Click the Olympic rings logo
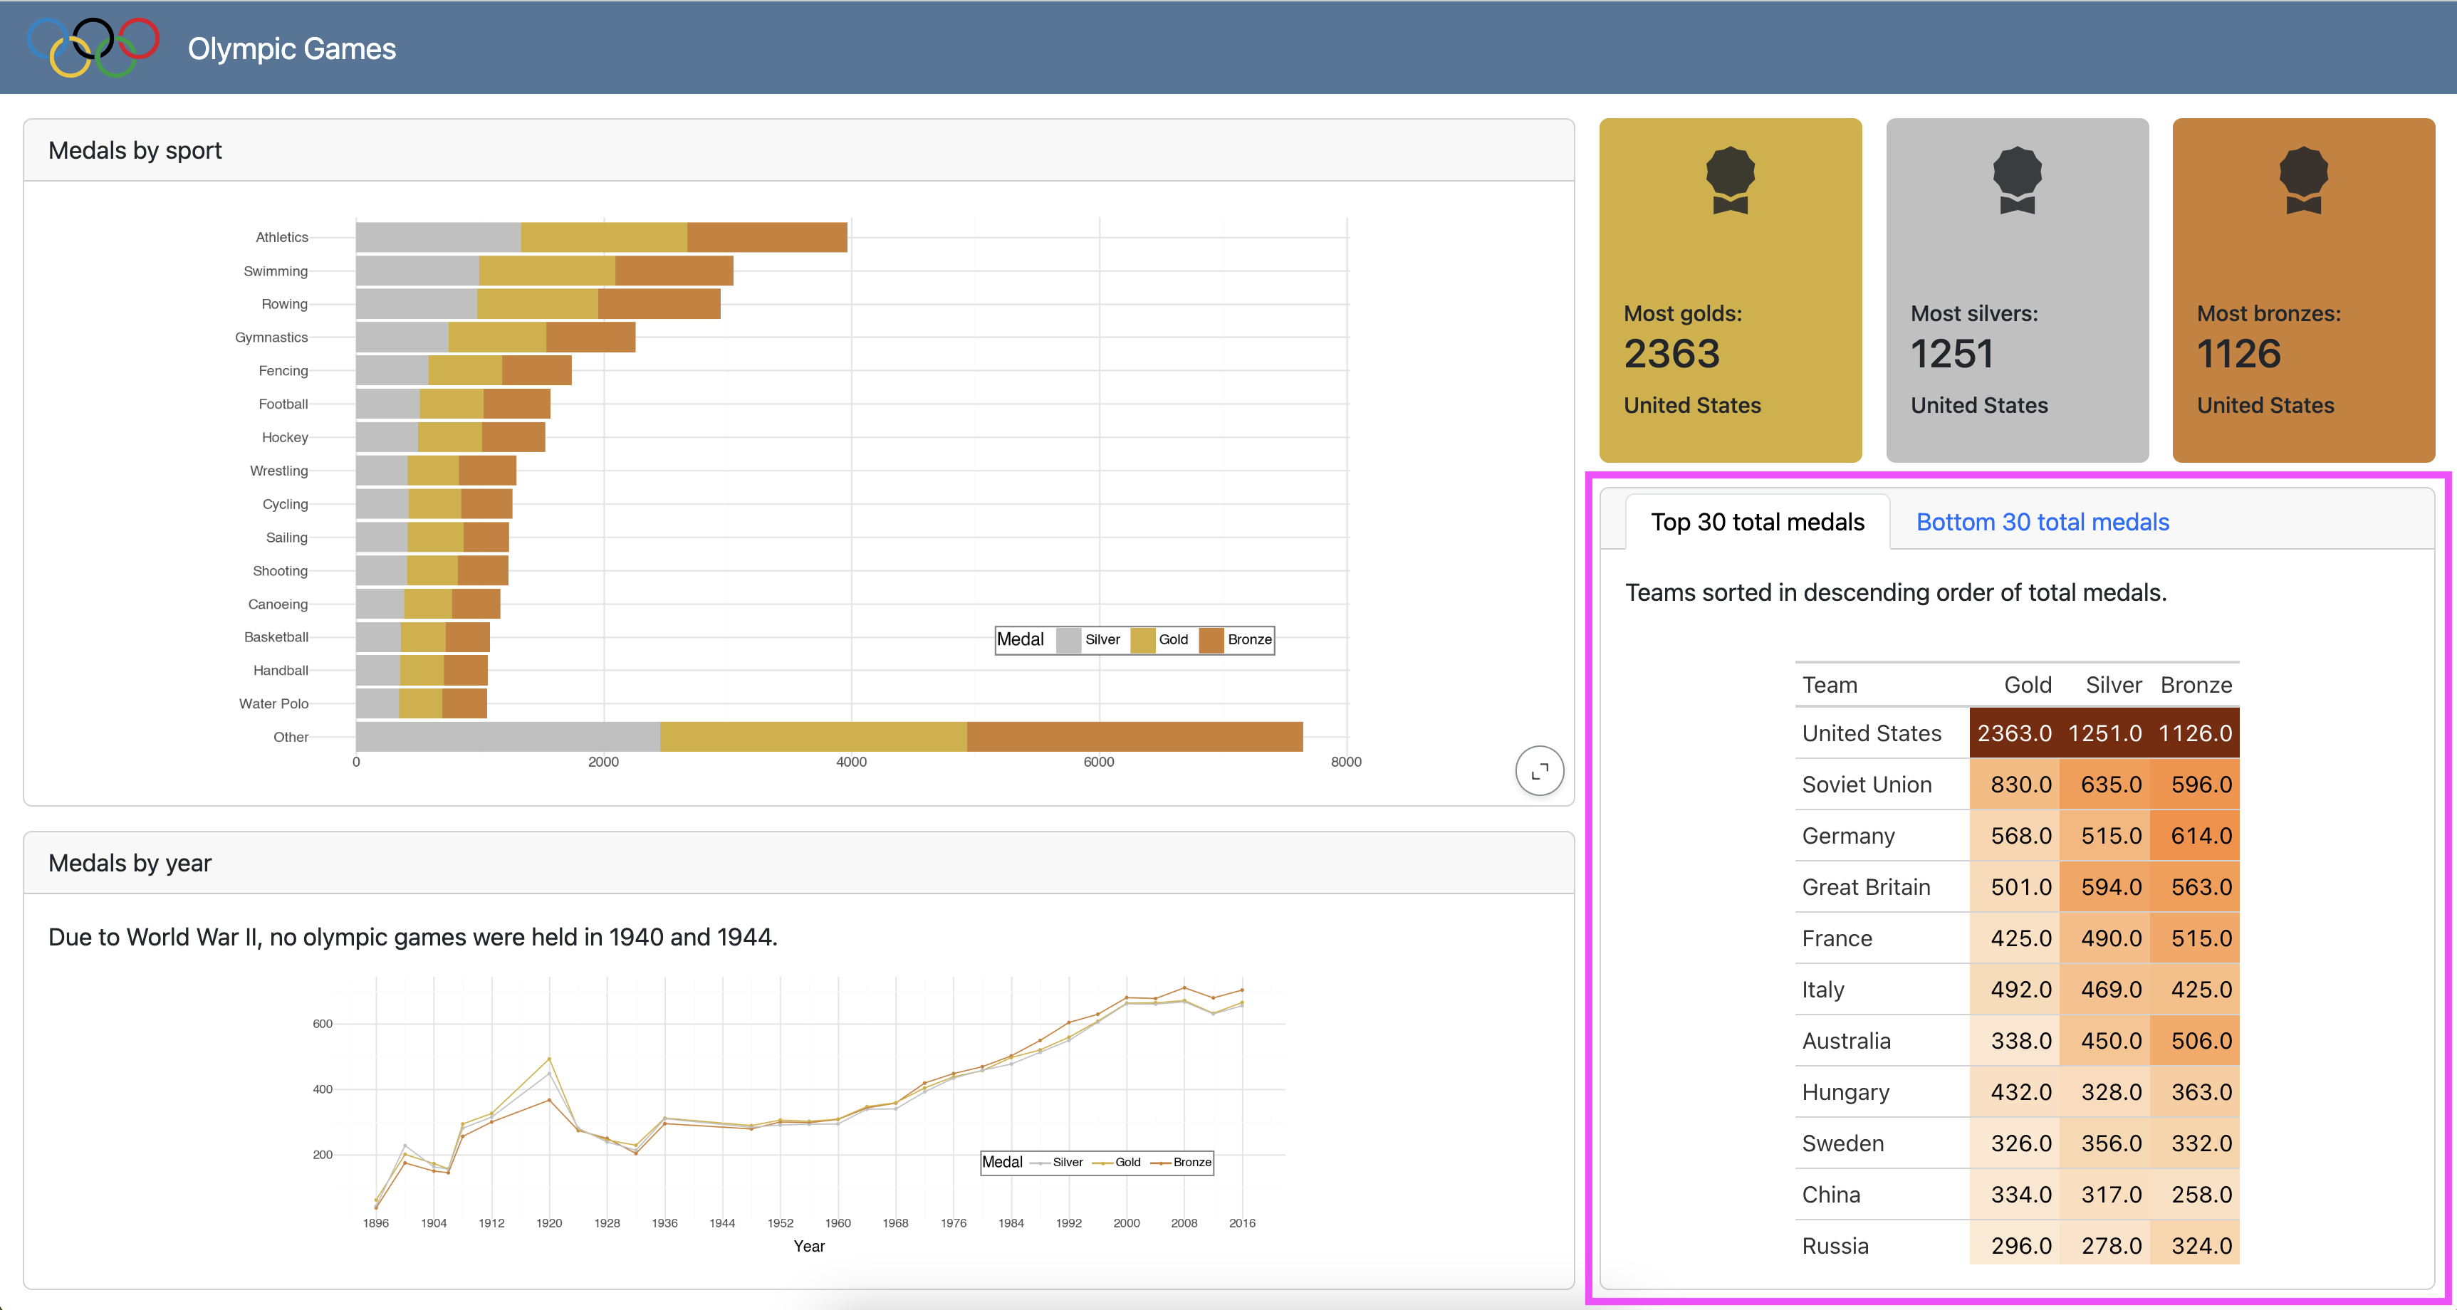This screenshot has width=2457, height=1310. pos(93,47)
